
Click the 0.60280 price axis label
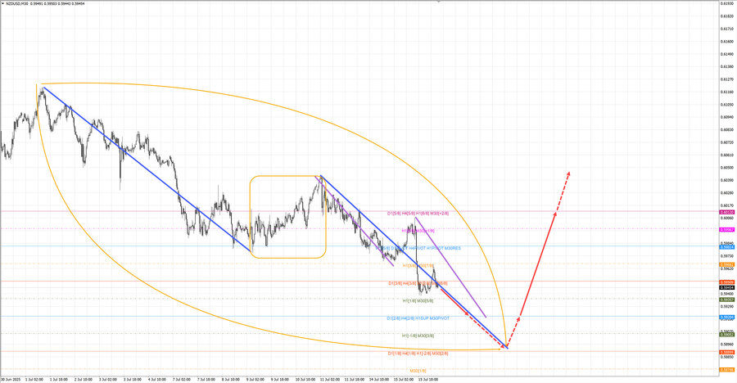pos(726,192)
